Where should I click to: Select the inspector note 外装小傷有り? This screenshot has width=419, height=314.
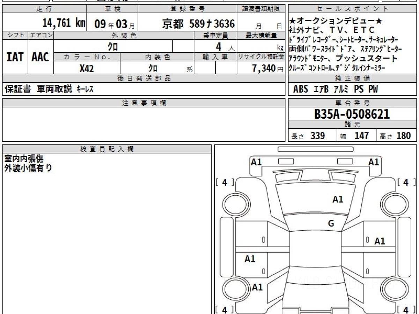(x=28, y=168)
